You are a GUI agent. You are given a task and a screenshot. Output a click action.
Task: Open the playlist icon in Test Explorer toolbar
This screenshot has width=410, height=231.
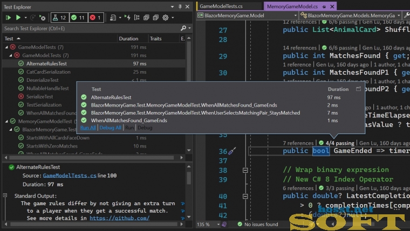[113, 17]
